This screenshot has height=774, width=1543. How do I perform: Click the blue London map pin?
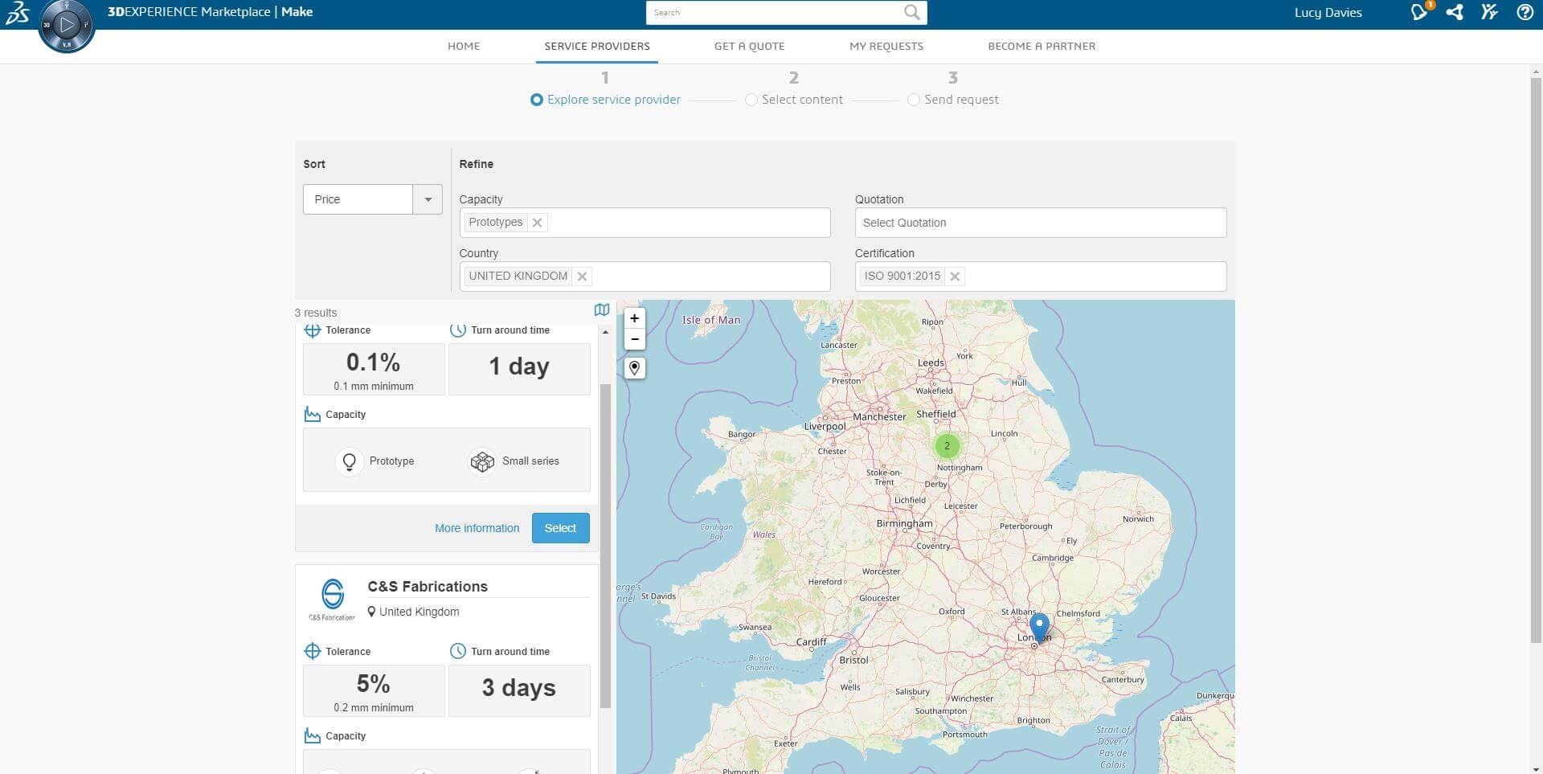click(1039, 627)
